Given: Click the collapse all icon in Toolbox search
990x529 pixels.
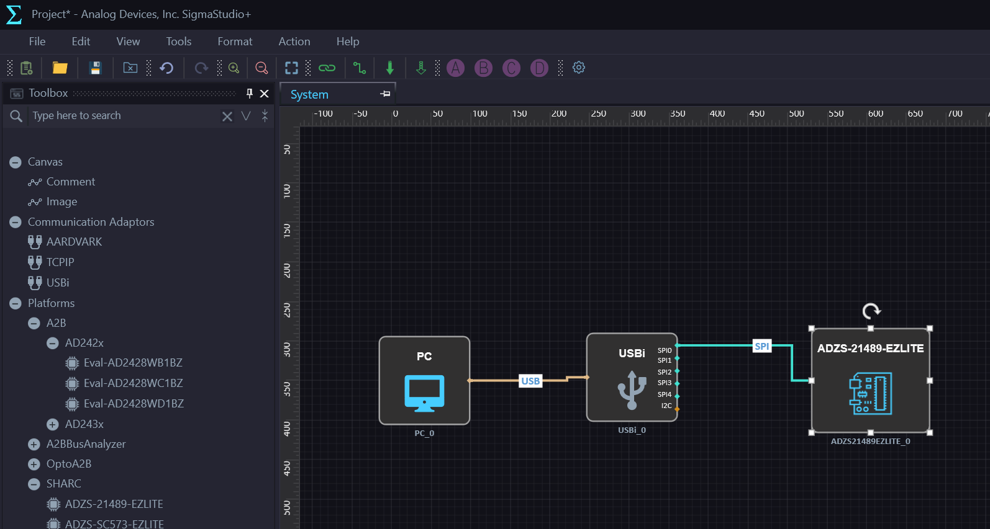Looking at the screenshot, I should [265, 116].
